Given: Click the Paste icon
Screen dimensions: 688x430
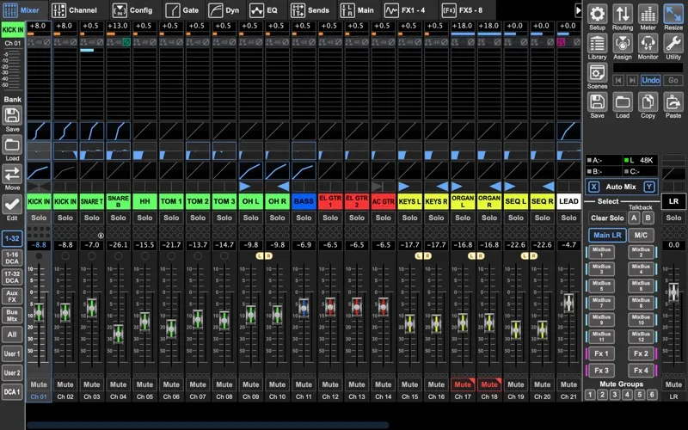Looking at the screenshot, I should (673, 102).
